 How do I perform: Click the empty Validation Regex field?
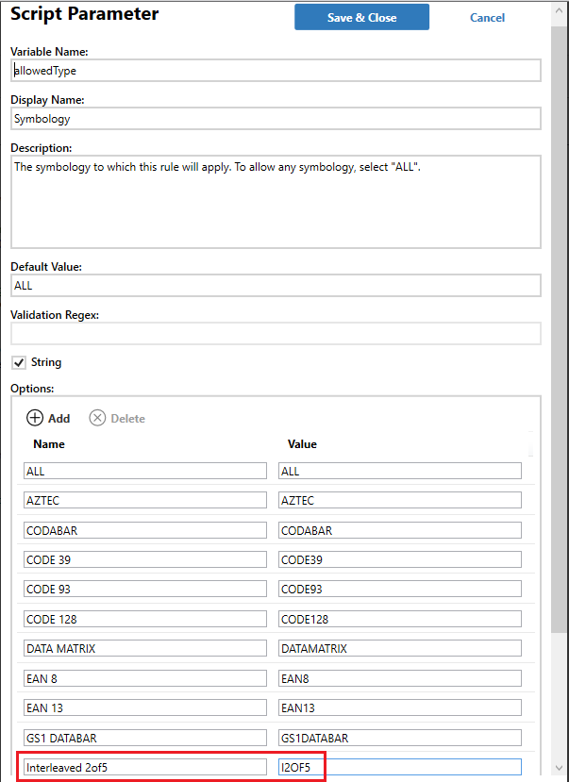coord(276,334)
